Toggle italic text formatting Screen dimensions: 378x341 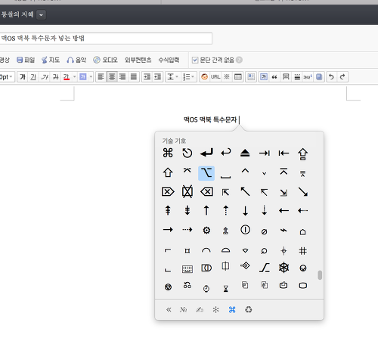[x=45, y=76]
